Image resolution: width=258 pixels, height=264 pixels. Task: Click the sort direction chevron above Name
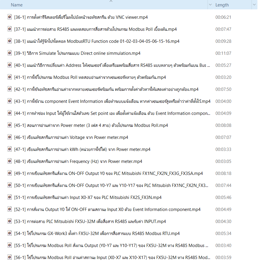pos(111,1)
